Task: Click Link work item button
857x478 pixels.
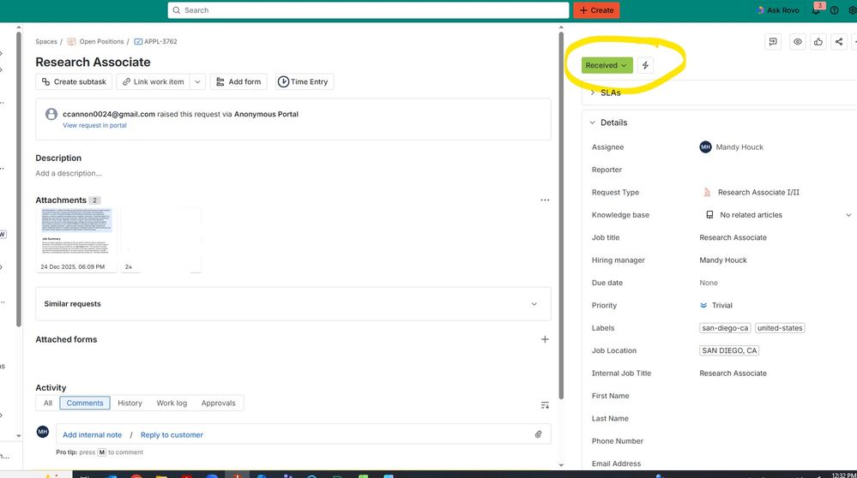Action: (x=153, y=82)
